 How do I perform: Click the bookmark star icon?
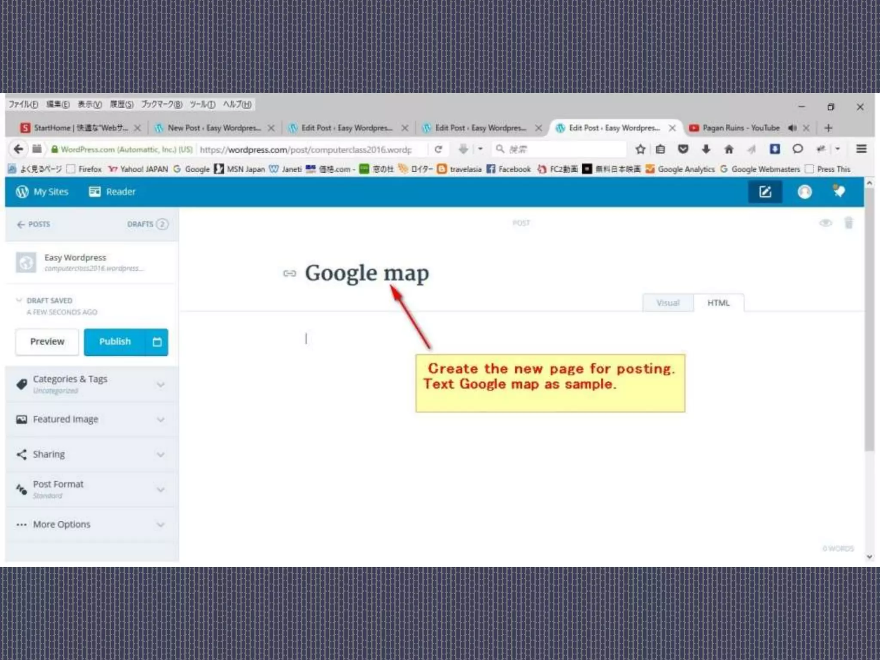[640, 149]
